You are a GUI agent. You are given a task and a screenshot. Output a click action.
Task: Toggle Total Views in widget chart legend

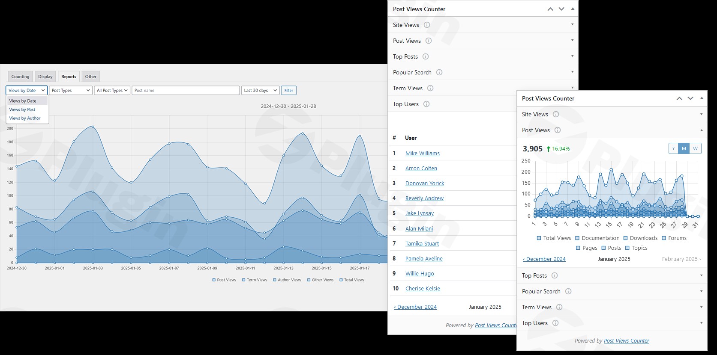point(554,238)
